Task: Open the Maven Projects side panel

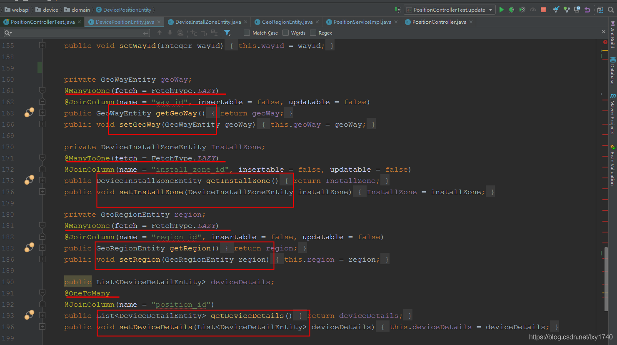Action: (612, 115)
